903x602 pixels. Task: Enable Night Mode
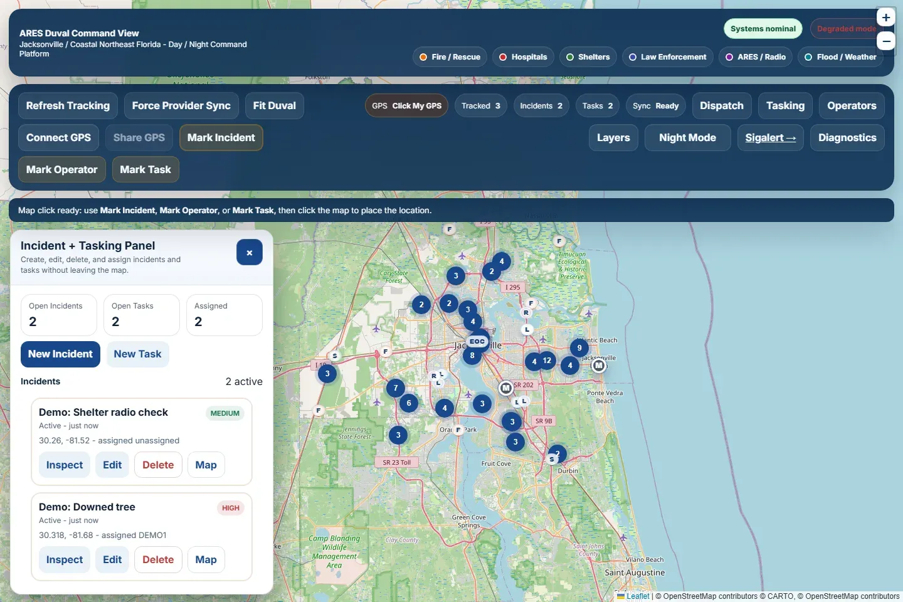click(687, 138)
